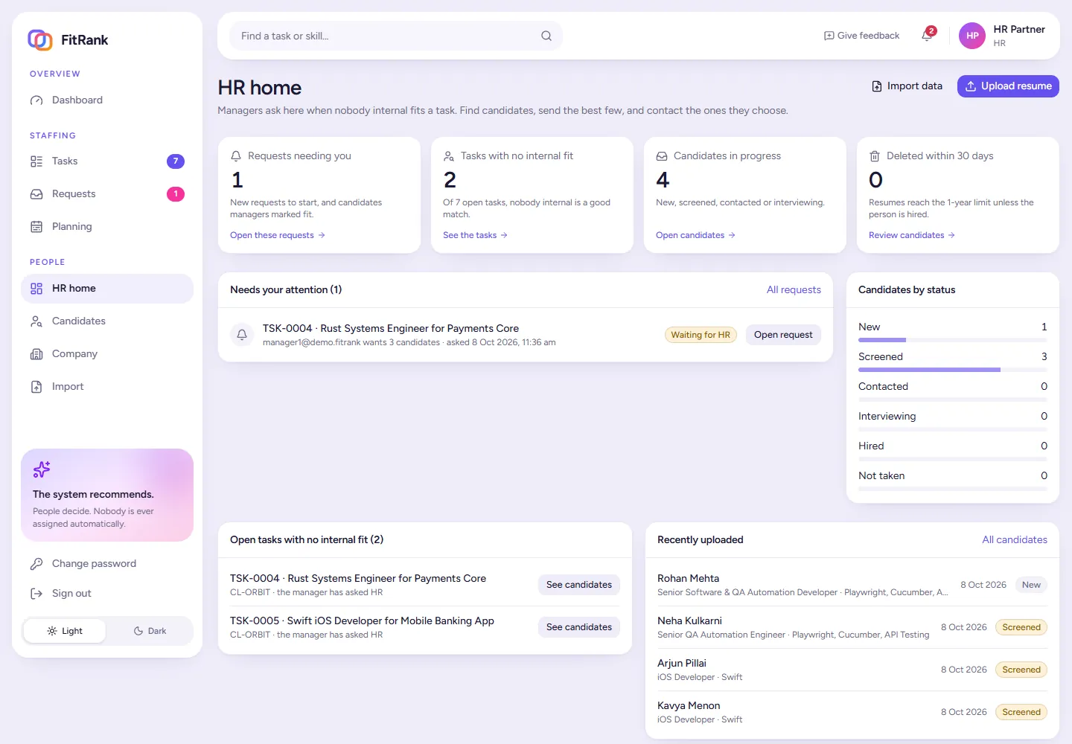Click the trash icon on the Deleted within 30 days card
Image resolution: width=1072 pixels, height=744 pixels.
[875, 156]
